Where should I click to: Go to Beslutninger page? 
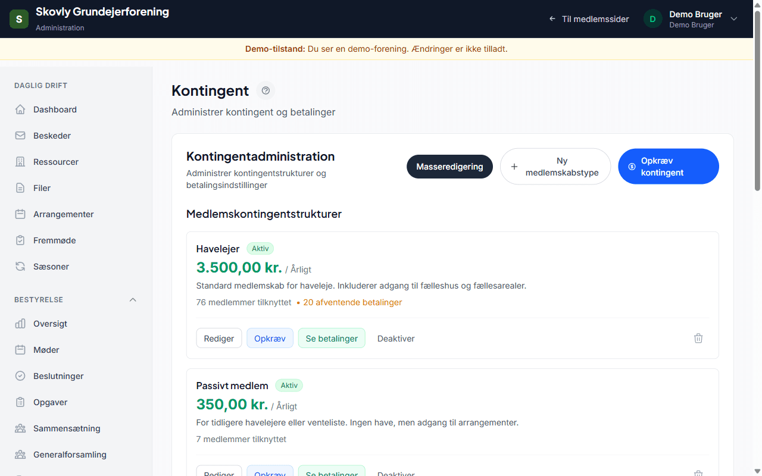click(x=76, y=376)
